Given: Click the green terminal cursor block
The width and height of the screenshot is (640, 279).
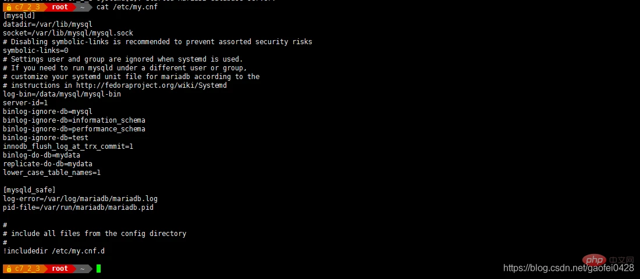Looking at the screenshot, I should coord(99,269).
